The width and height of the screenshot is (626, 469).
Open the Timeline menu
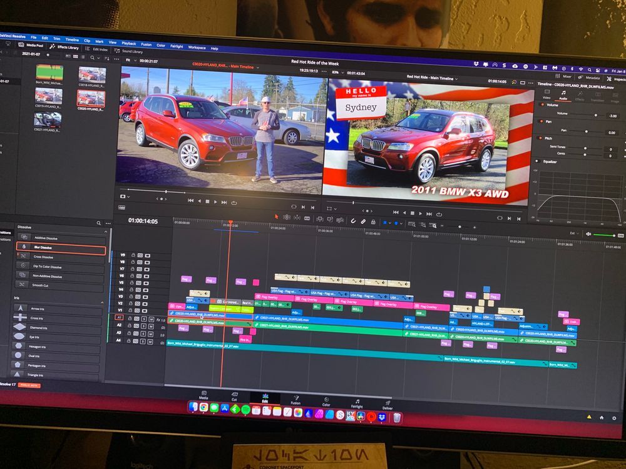pos(72,39)
